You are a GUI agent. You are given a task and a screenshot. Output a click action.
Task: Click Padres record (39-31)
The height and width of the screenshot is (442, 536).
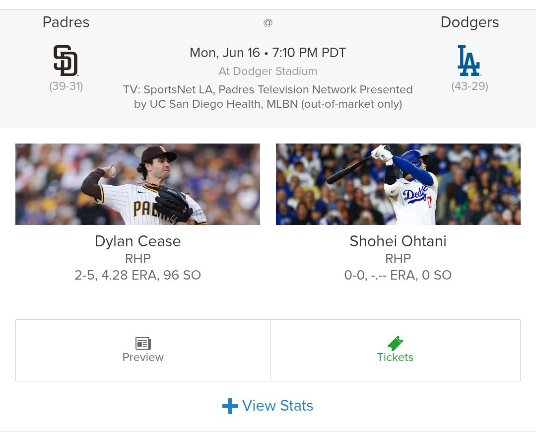point(66,86)
